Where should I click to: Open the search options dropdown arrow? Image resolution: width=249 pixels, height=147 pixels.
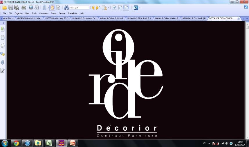(x=108, y=8)
